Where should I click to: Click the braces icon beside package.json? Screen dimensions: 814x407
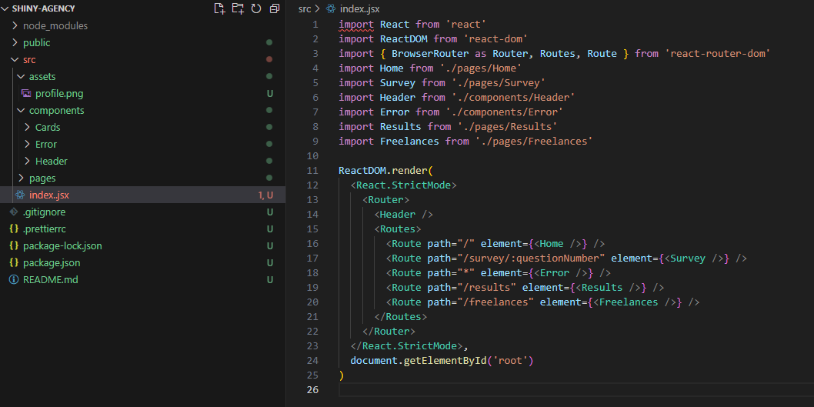(x=14, y=262)
